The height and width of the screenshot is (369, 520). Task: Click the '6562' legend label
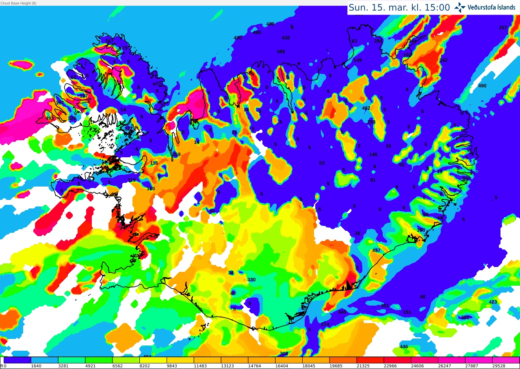point(117,366)
